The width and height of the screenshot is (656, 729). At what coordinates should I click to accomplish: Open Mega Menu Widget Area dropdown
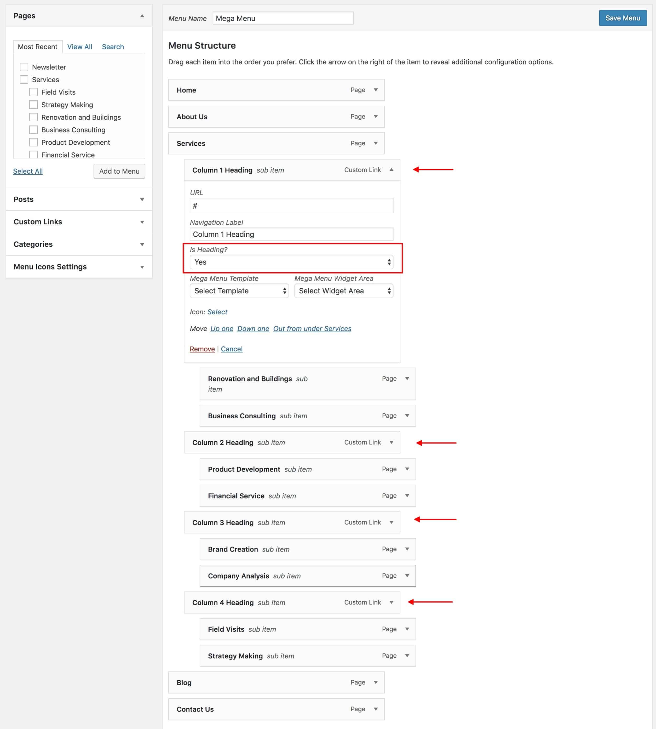pyautogui.click(x=343, y=291)
